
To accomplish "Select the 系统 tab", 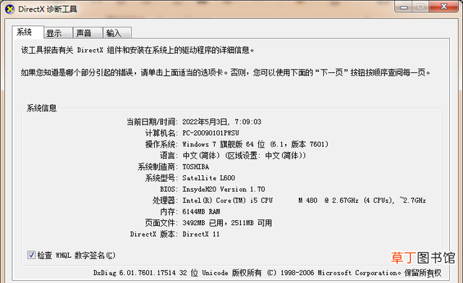I will tap(27, 32).
